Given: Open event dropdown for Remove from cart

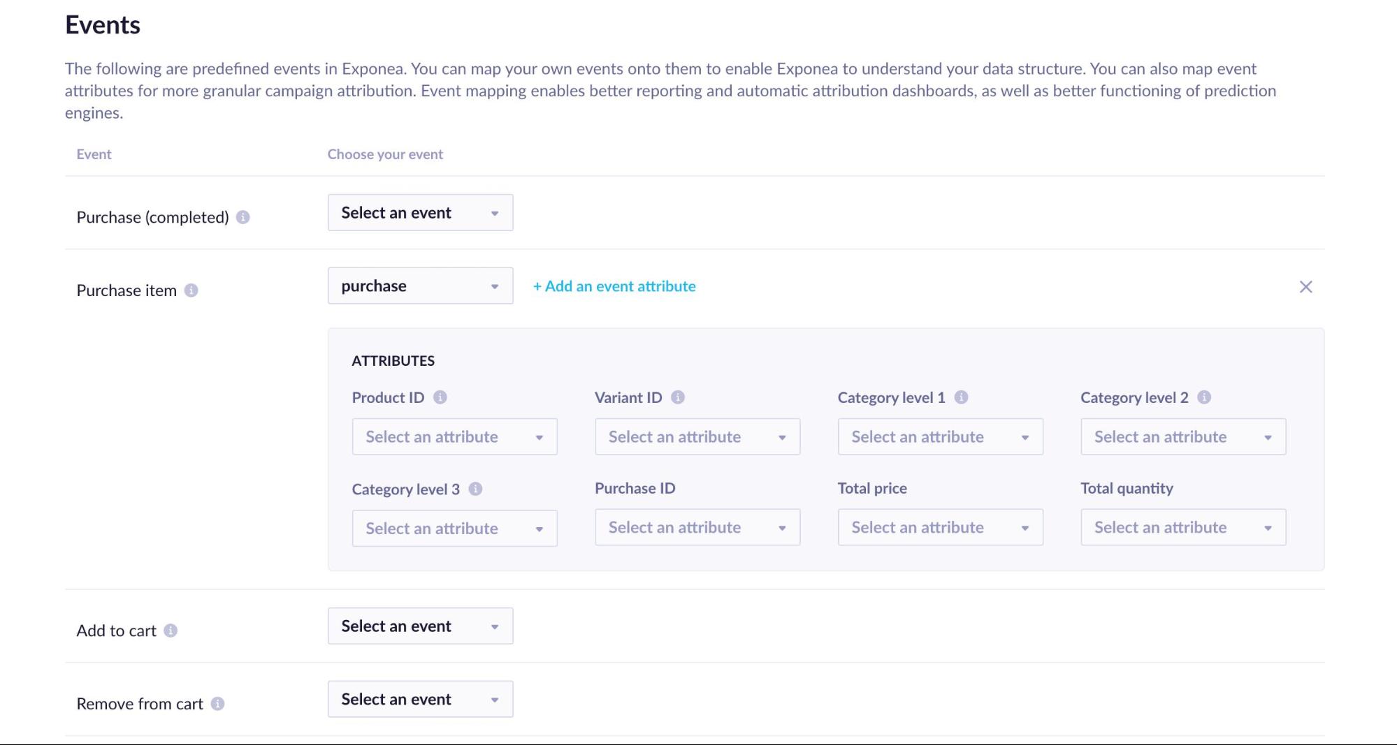Looking at the screenshot, I should coord(420,700).
